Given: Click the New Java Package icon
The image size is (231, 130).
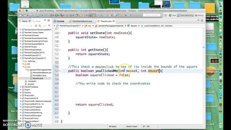Looking at the screenshot, I should pyautogui.click(x=67, y=15).
